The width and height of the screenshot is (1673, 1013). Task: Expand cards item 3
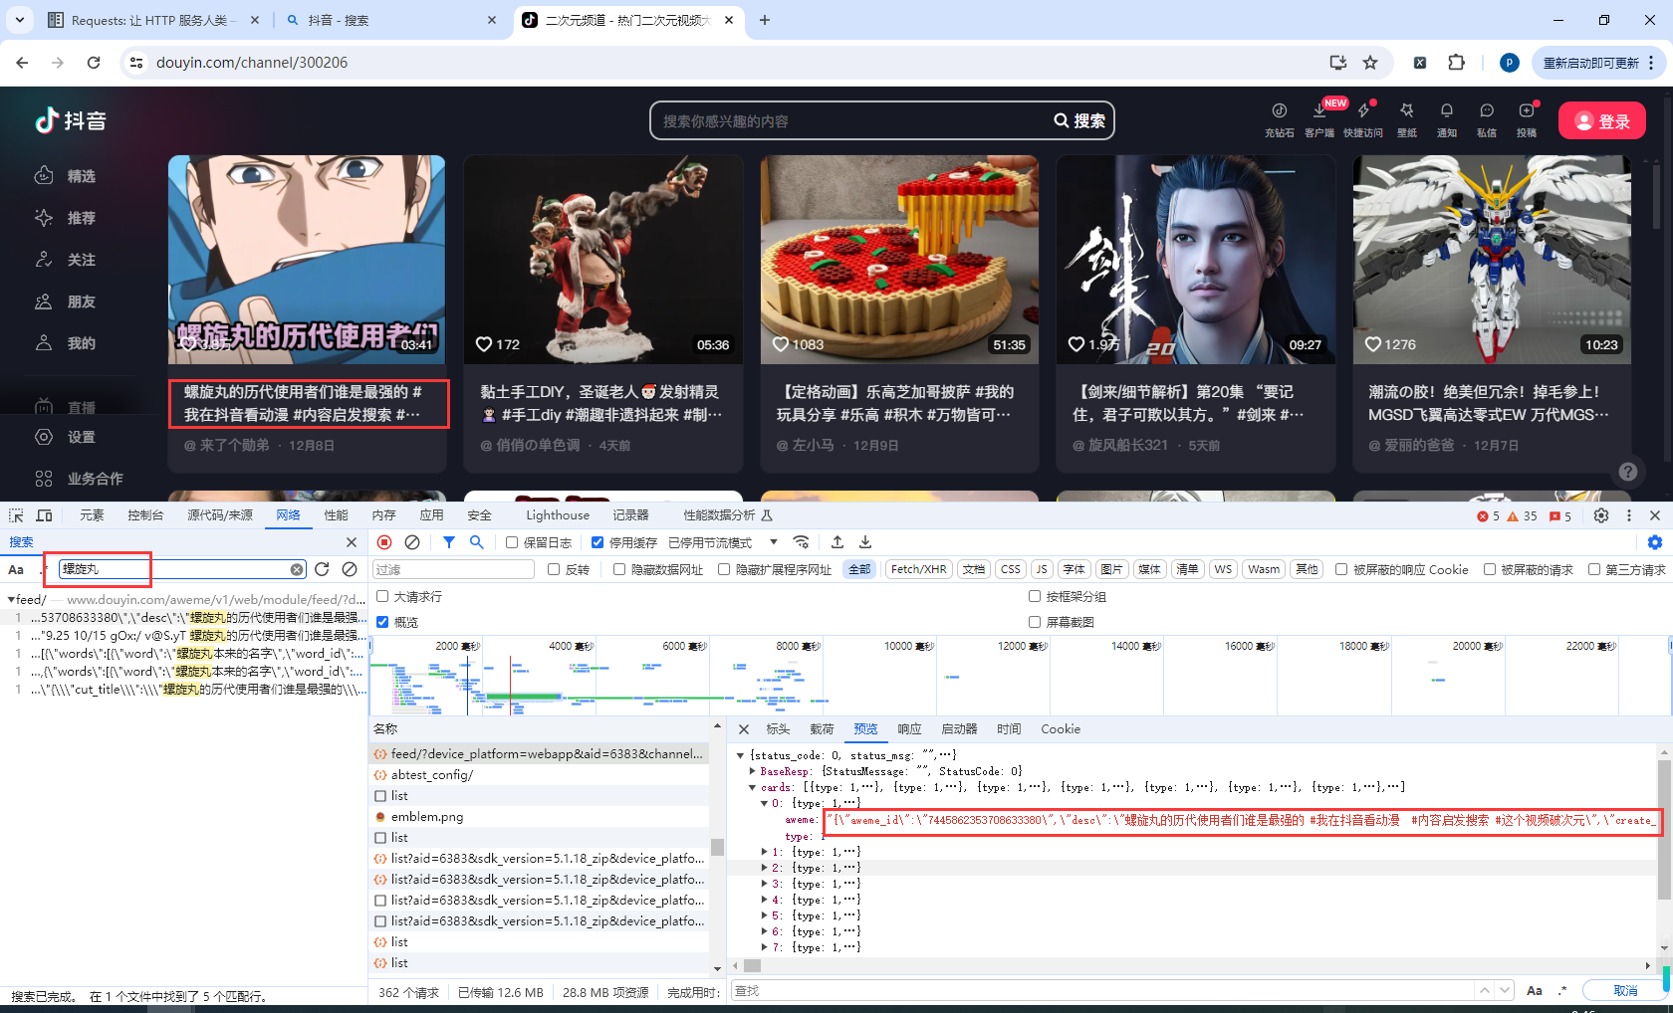point(765,884)
